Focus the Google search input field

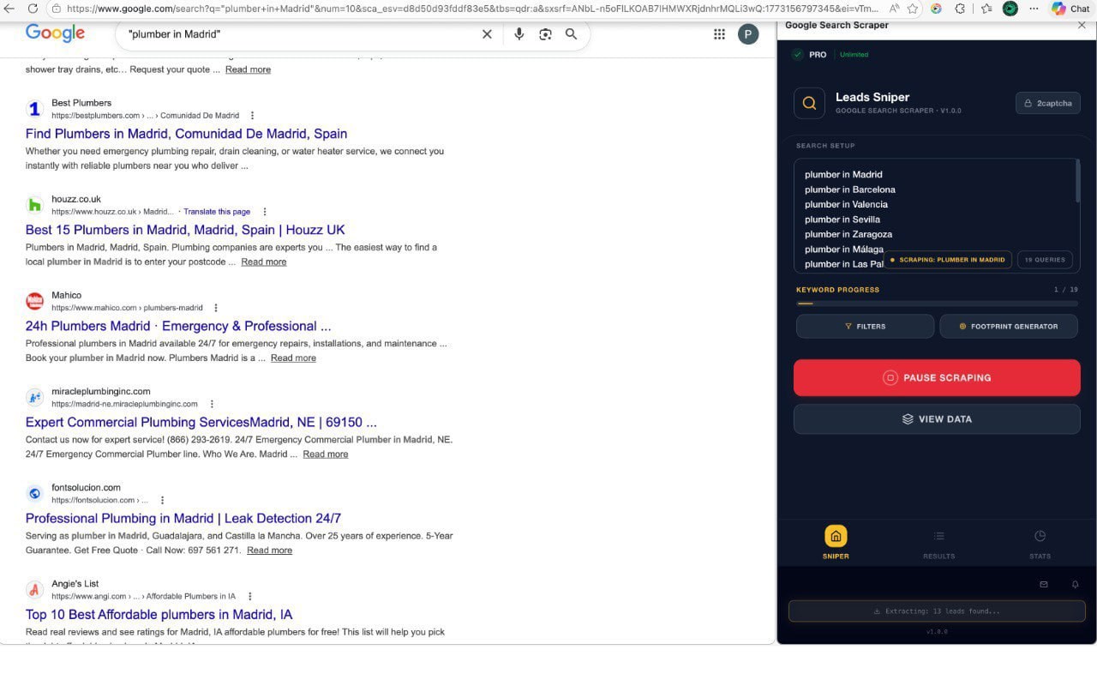pos(300,34)
